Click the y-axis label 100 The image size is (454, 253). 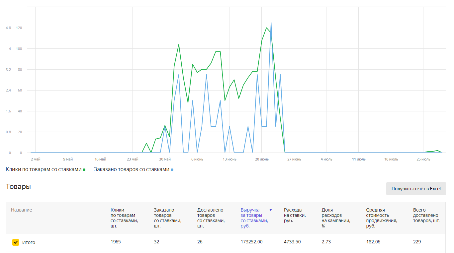click(x=19, y=49)
